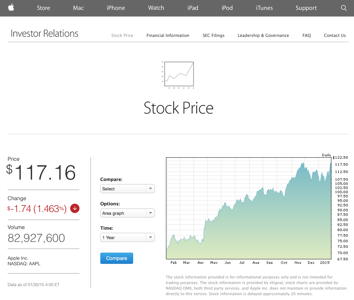Open the iPhone nav item
Viewport: 354px width, 300px height.
click(x=116, y=8)
